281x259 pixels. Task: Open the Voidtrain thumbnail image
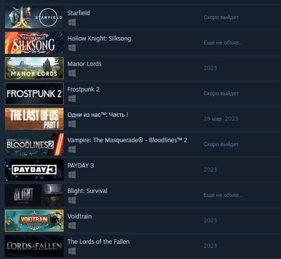click(x=34, y=221)
